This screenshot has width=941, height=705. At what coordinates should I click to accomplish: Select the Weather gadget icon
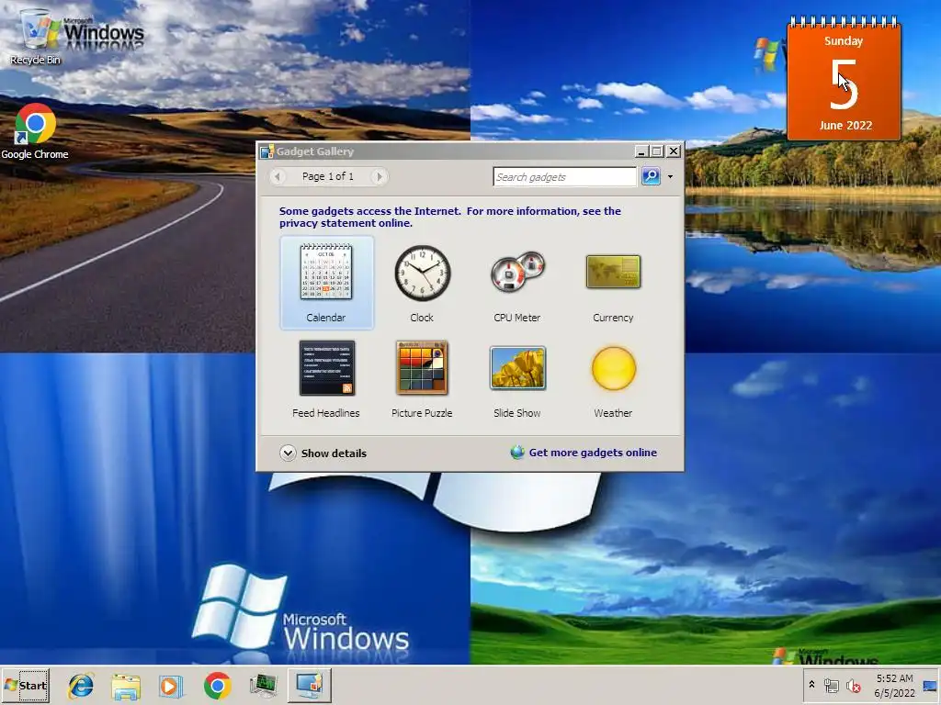point(613,368)
